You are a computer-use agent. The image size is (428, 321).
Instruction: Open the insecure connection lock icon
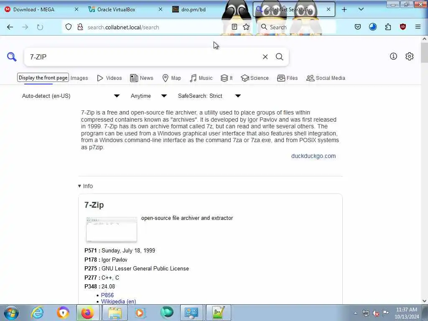point(80,27)
